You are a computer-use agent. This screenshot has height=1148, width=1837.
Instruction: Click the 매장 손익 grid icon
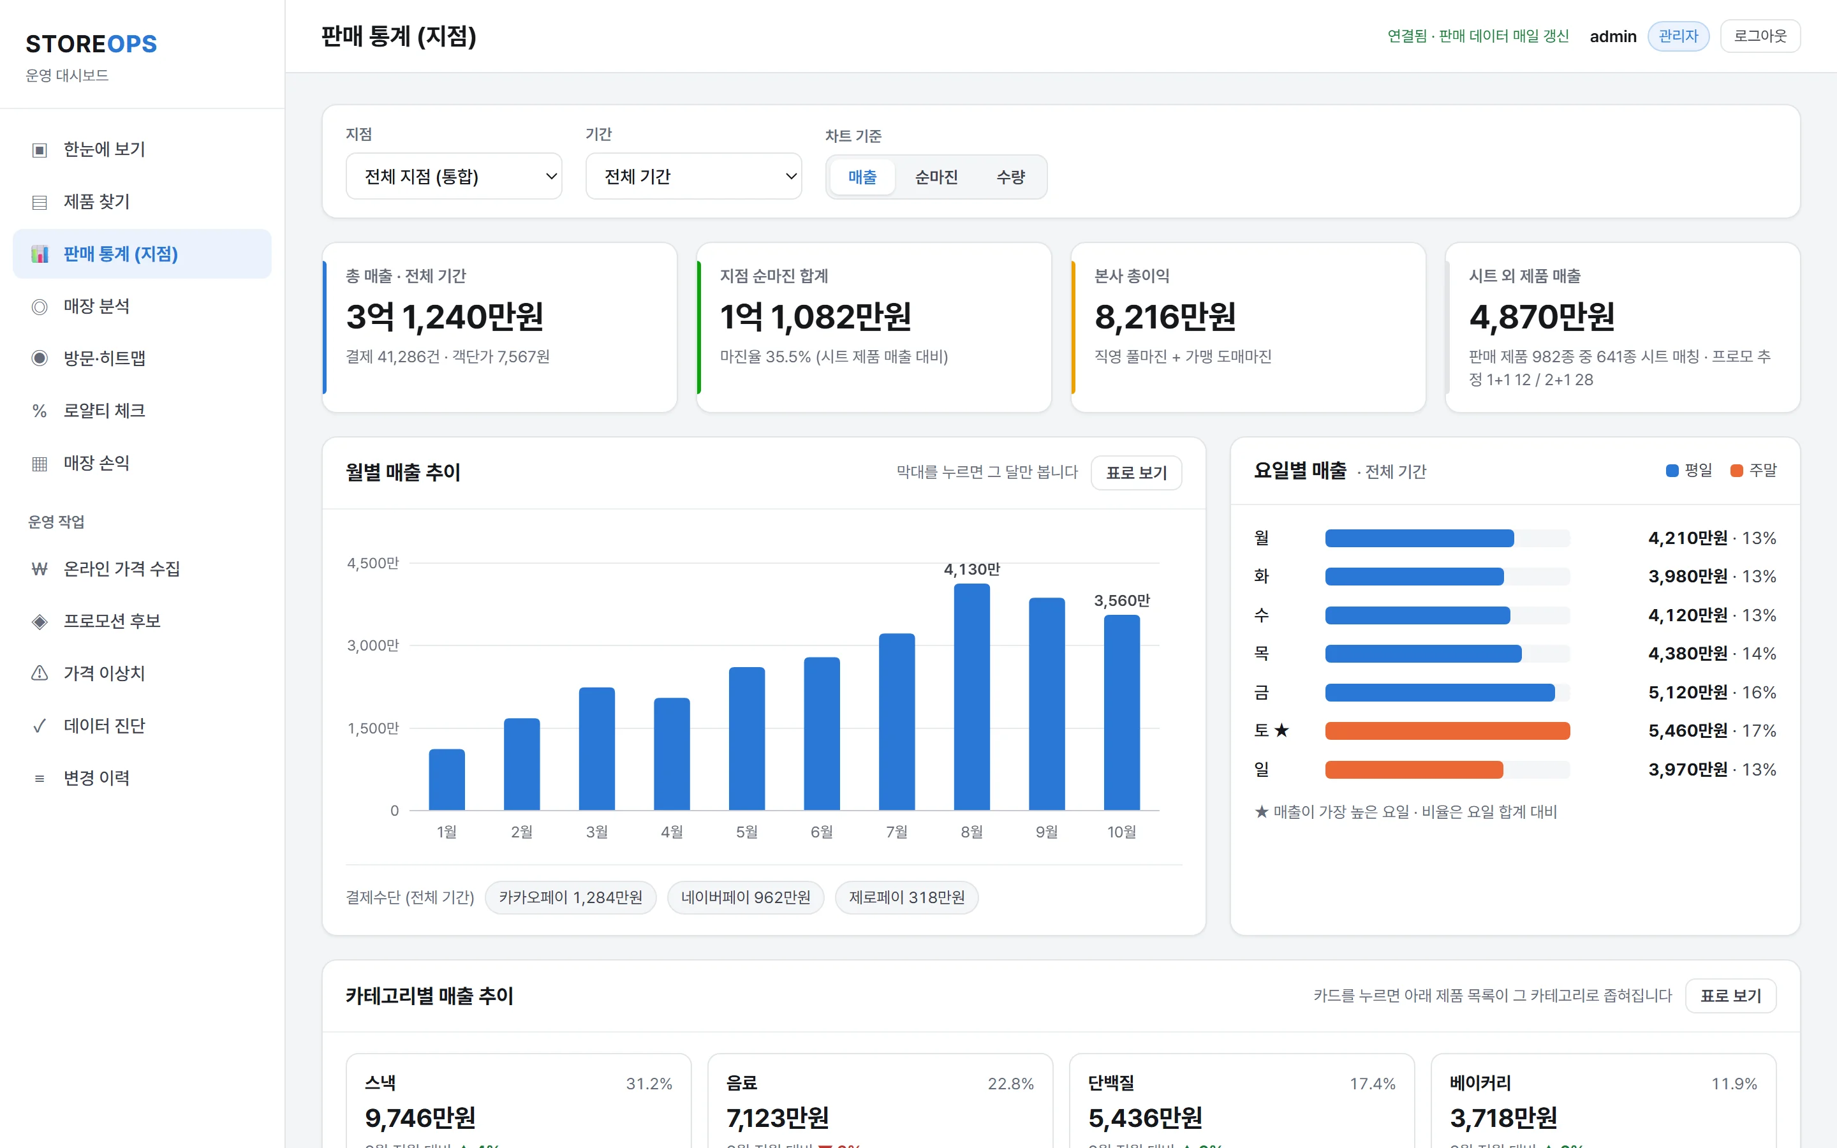point(40,463)
